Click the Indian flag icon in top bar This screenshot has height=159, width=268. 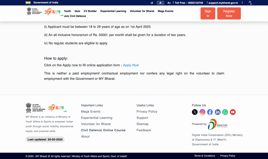28,3
